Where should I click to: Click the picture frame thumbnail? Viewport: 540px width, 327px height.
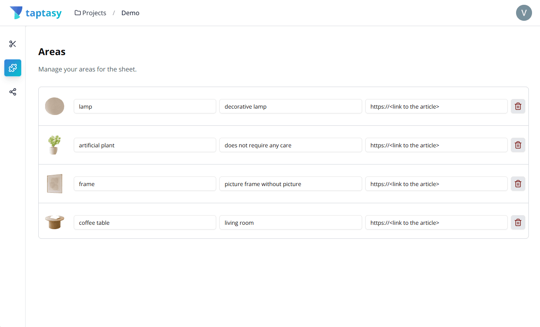pyautogui.click(x=54, y=184)
